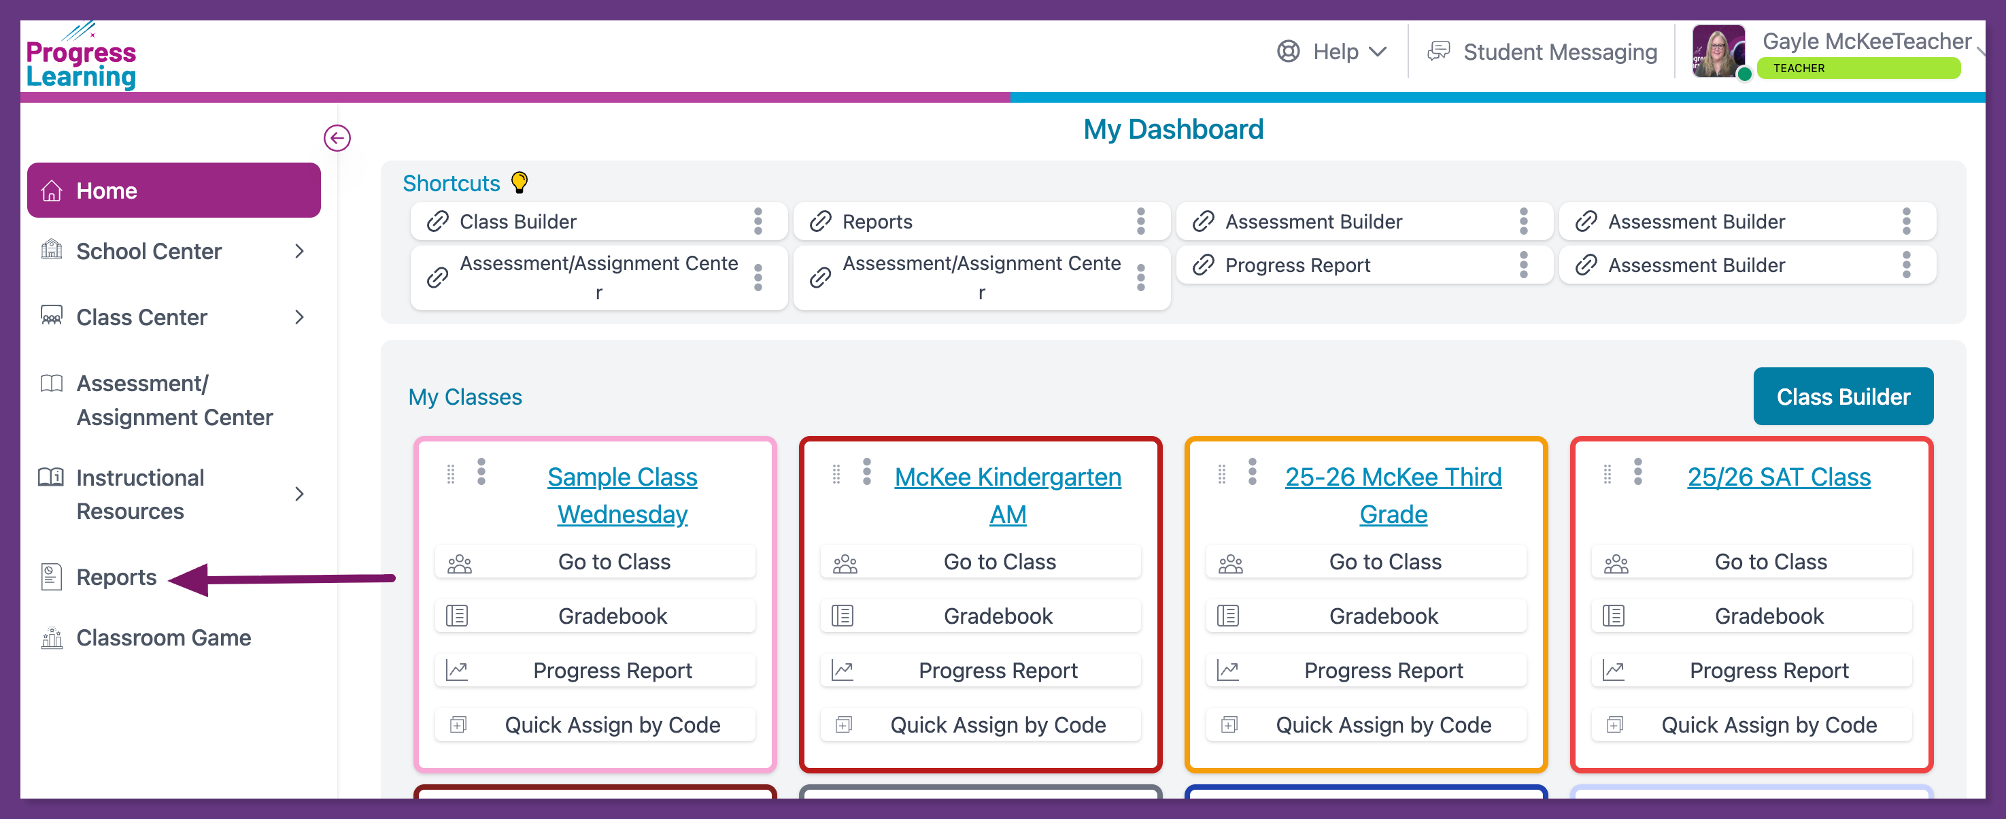Click the Progress Learning logo
2006x819 pixels.
81,56
